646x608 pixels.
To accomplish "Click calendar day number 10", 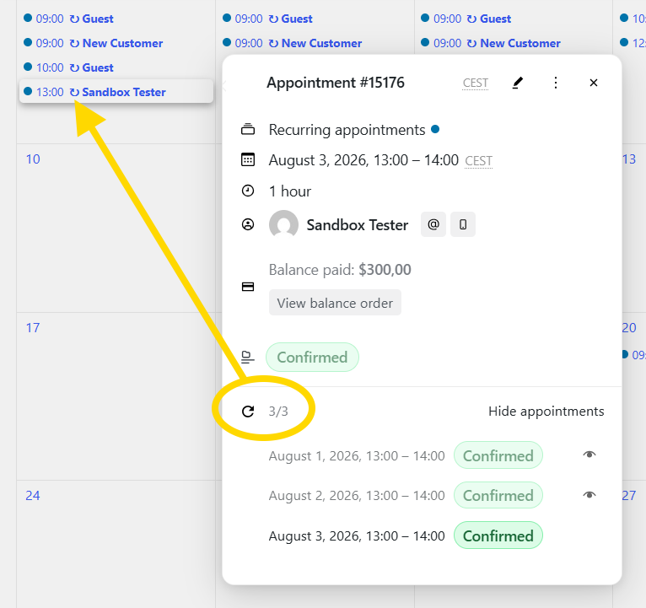I will [33, 159].
